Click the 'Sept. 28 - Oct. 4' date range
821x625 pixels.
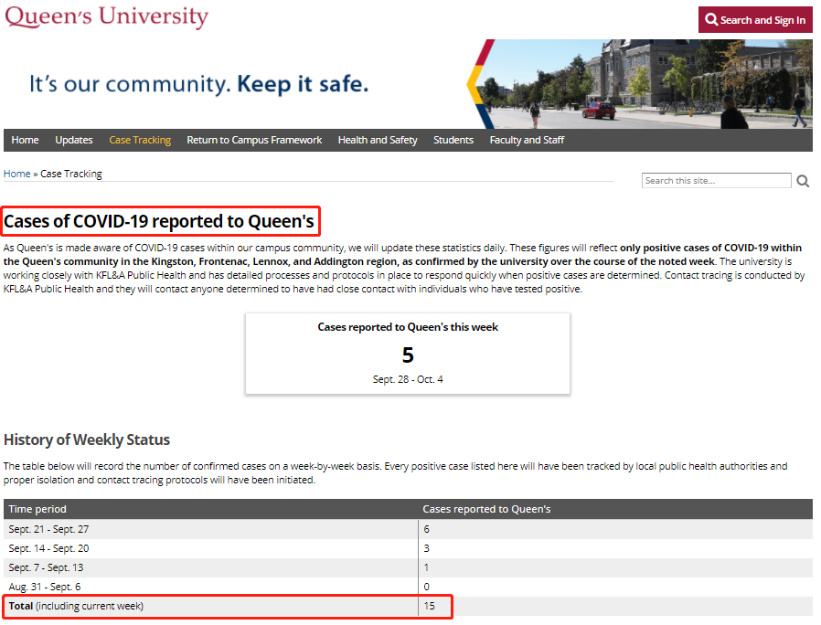point(408,379)
